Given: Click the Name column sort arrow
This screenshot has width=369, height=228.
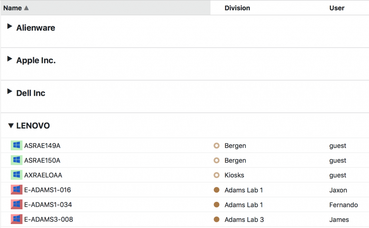Looking at the screenshot, I should coord(26,8).
